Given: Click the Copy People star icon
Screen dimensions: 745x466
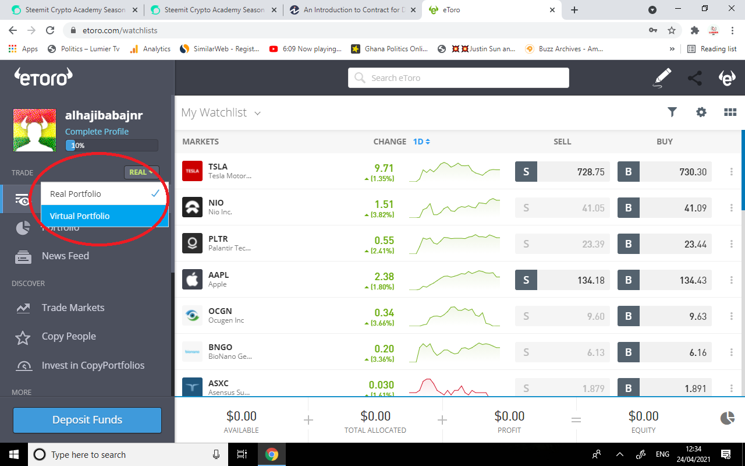Looking at the screenshot, I should [23, 337].
